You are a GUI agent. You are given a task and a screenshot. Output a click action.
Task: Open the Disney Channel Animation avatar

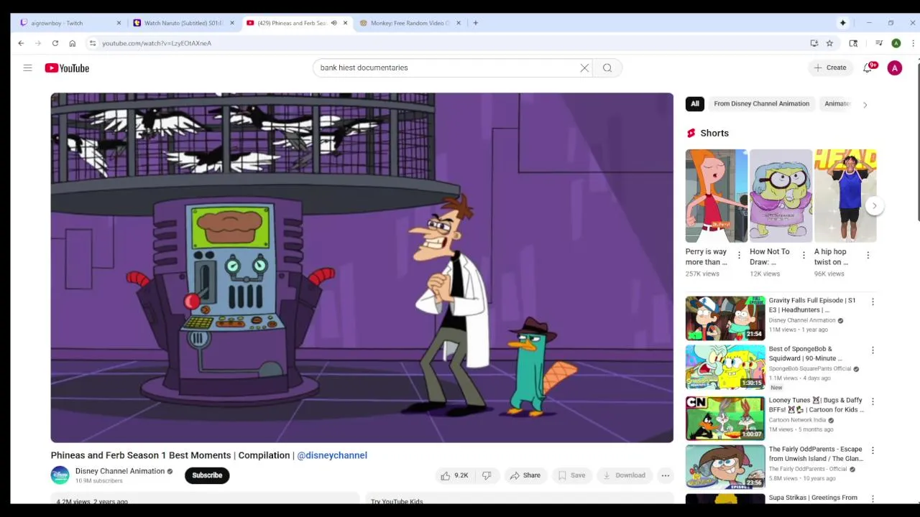(60, 475)
